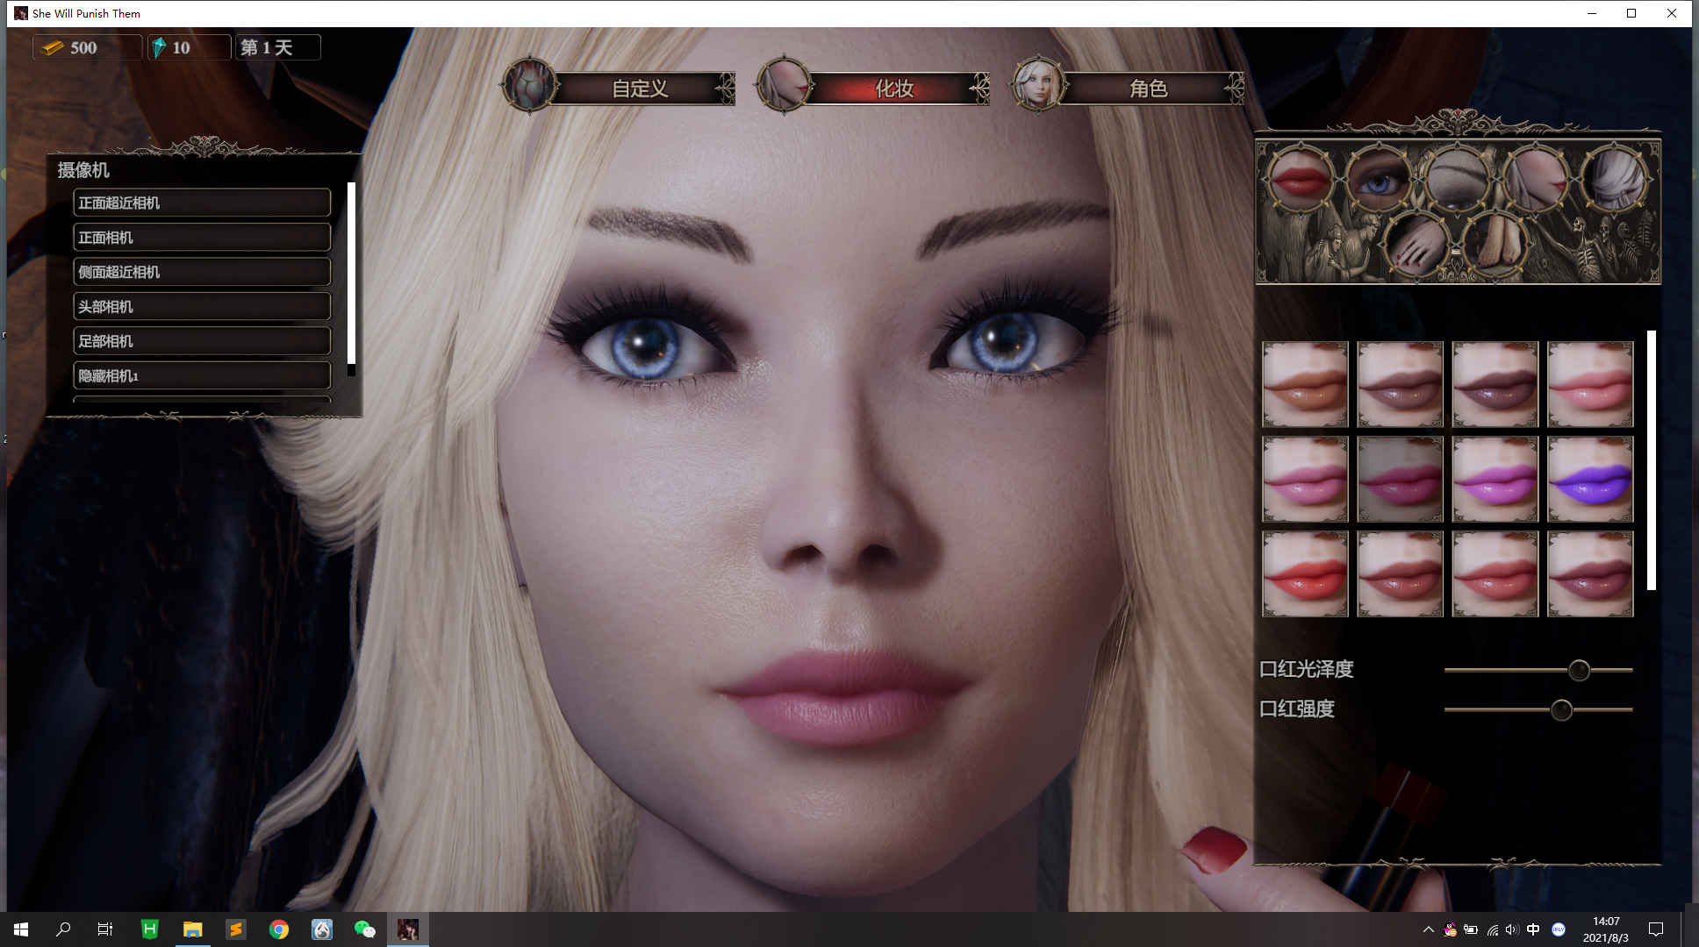Open the eye makeup category icon
The image size is (1699, 947).
(1378, 179)
